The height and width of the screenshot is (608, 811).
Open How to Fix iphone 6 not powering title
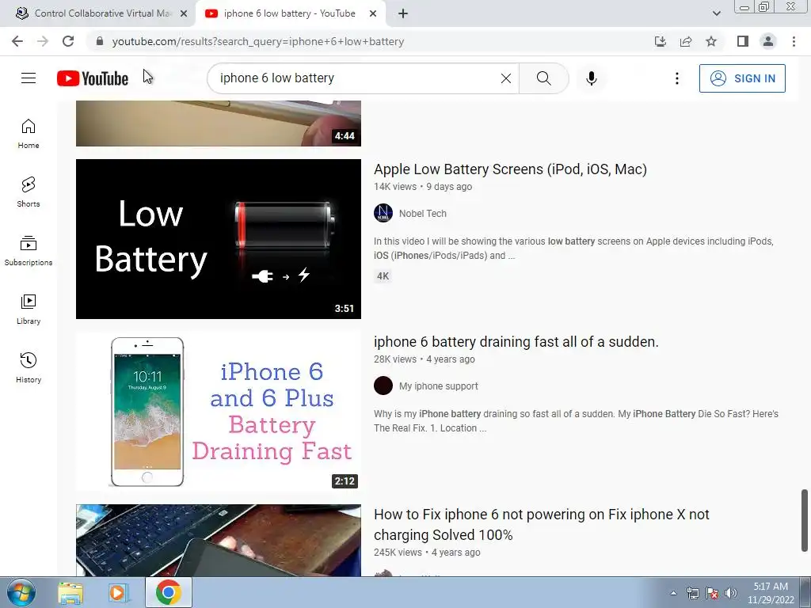542,524
